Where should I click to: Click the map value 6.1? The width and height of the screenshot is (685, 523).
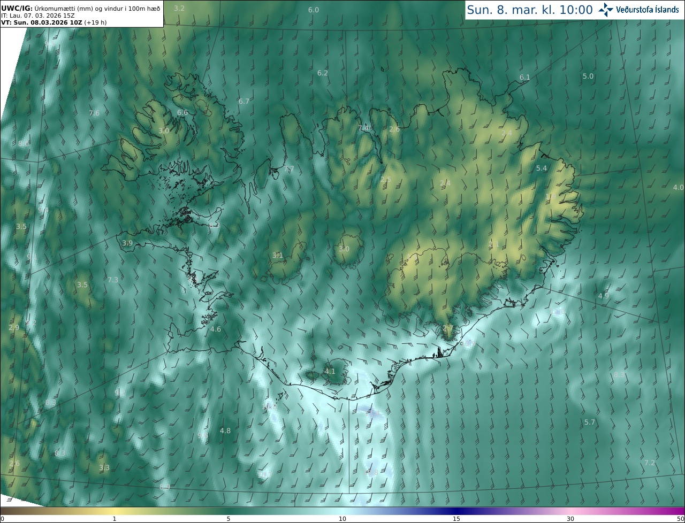pyautogui.click(x=525, y=78)
